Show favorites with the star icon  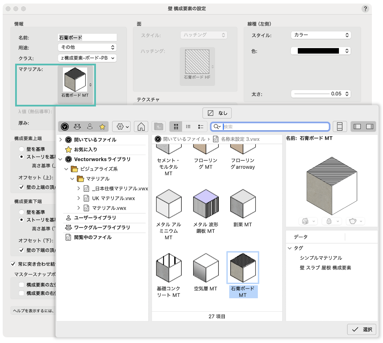pyautogui.click(x=102, y=127)
